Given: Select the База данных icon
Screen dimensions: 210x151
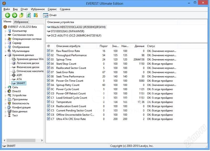Looking at the screenshot, I should click(9, 111).
